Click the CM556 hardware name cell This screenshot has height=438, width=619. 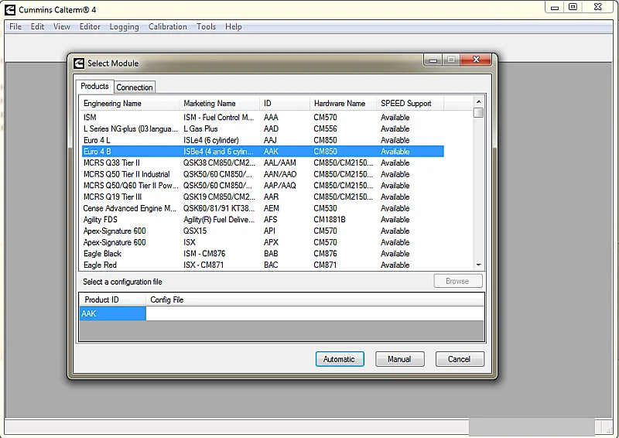pos(325,128)
